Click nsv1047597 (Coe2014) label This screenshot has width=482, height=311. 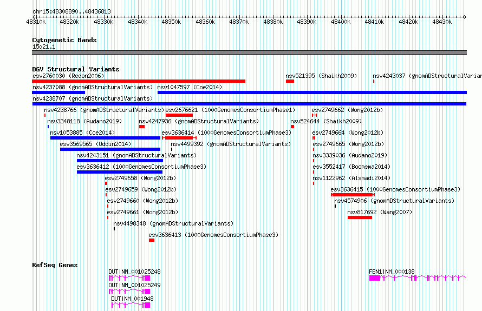(190, 87)
